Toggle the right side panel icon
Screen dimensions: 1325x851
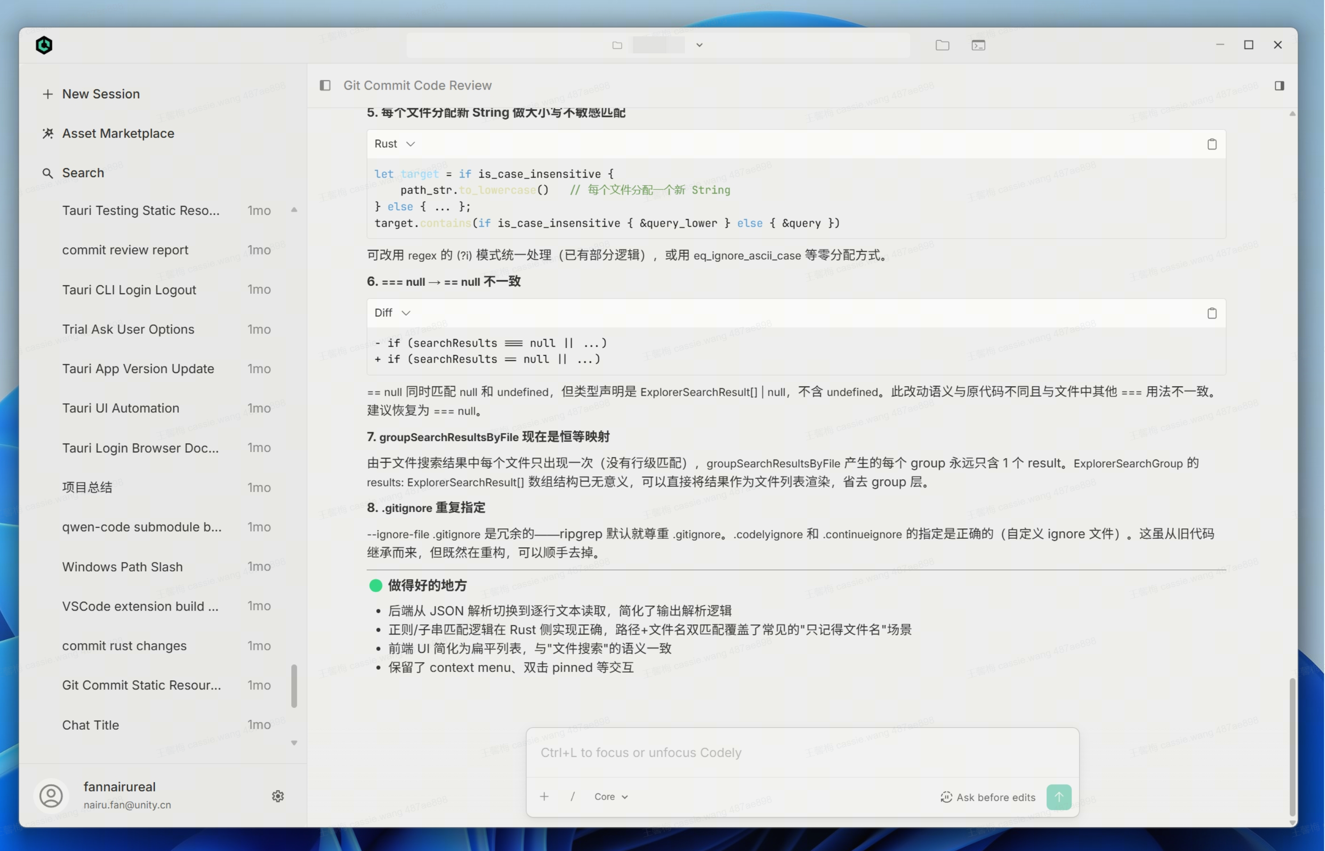[1279, 85]
